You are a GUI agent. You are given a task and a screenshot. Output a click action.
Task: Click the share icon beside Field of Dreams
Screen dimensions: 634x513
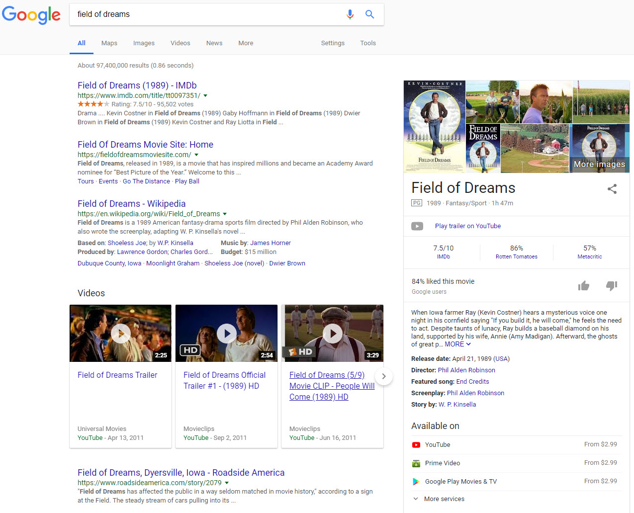(612, 189)
